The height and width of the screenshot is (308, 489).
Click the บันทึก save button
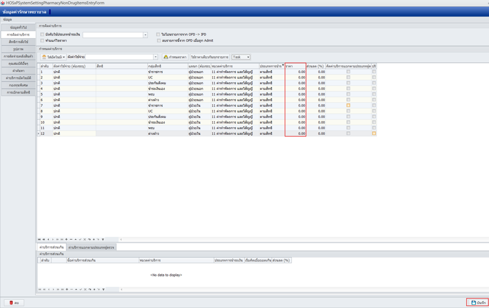click(x=477, y=302)
